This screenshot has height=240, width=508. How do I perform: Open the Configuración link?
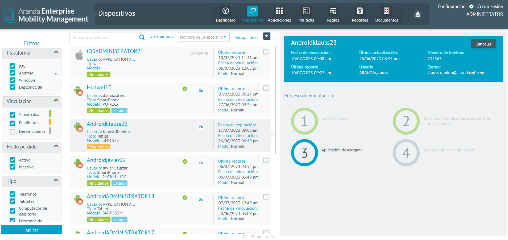[451, 6]
